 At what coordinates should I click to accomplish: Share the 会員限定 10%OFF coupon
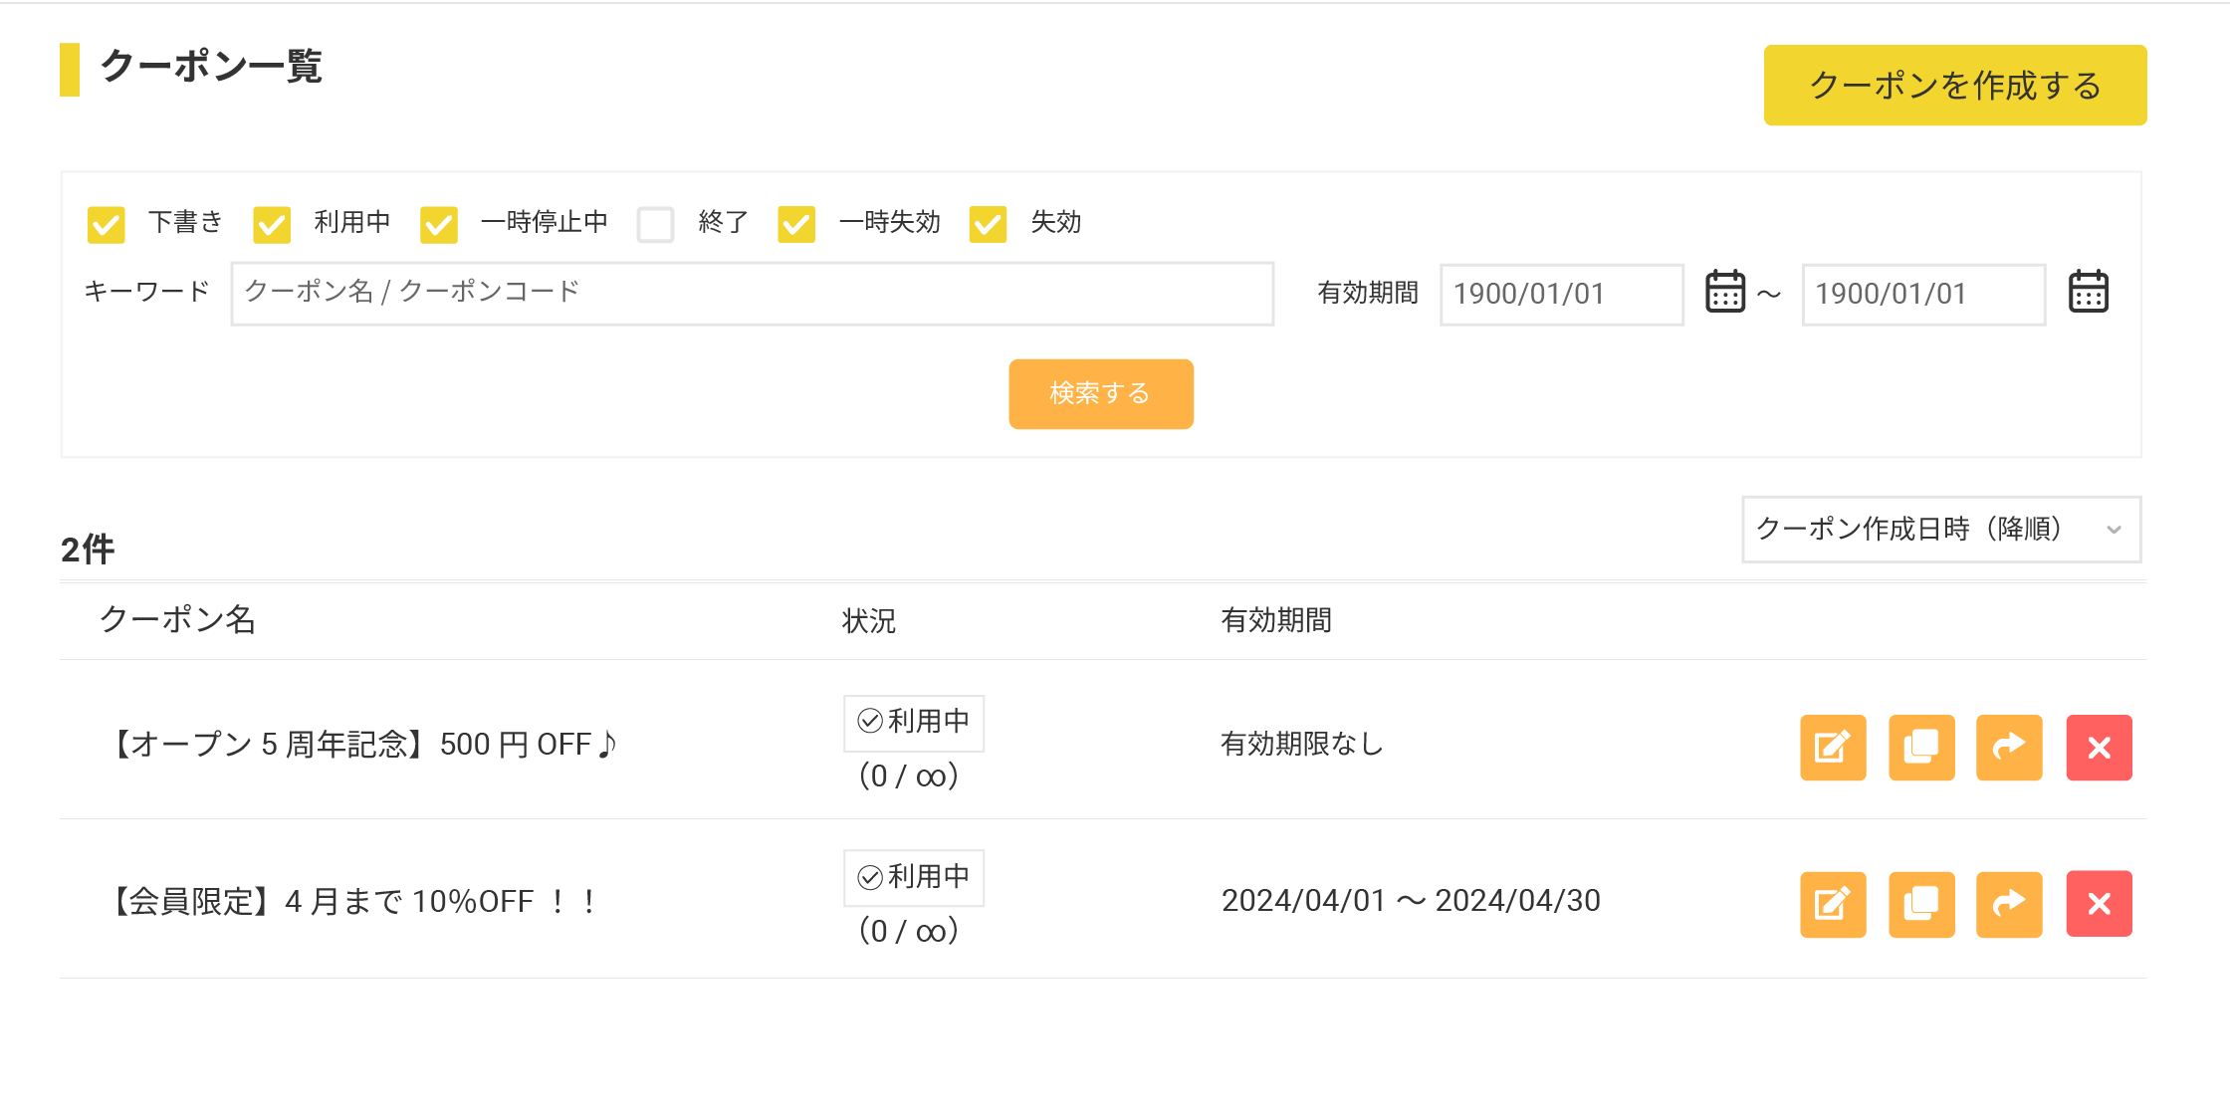pyautogui.click(x=2009, y=904)
